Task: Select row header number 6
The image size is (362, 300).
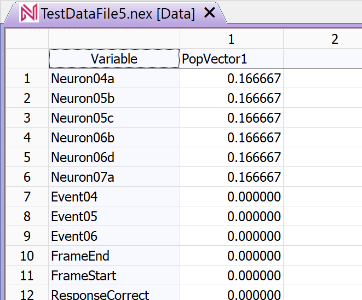Action: point(27,177)
